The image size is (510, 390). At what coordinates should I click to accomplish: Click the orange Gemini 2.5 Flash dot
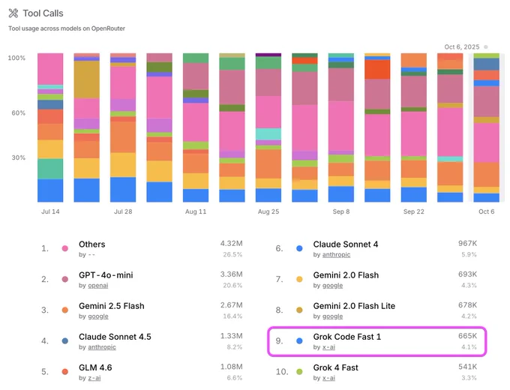pyautogui.click(x=65, y=310)
